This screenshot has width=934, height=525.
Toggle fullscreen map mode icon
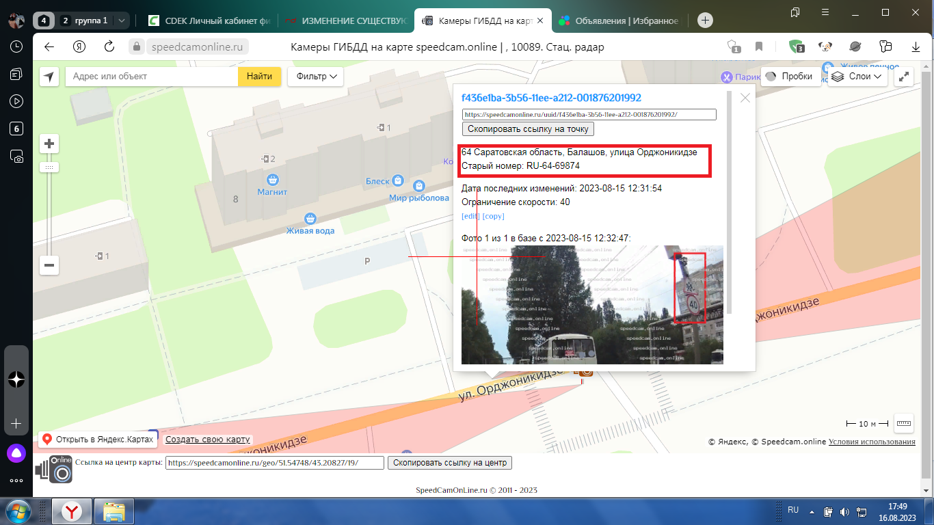[905, 77]
